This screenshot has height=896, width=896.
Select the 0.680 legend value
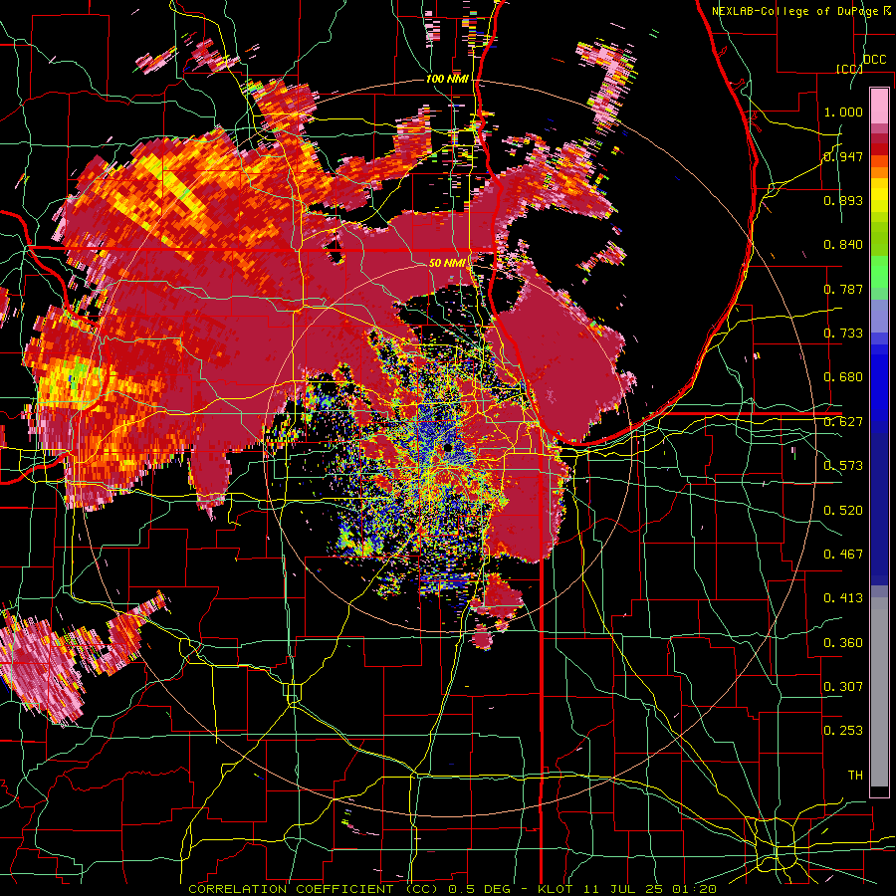(x=843, y=377)
